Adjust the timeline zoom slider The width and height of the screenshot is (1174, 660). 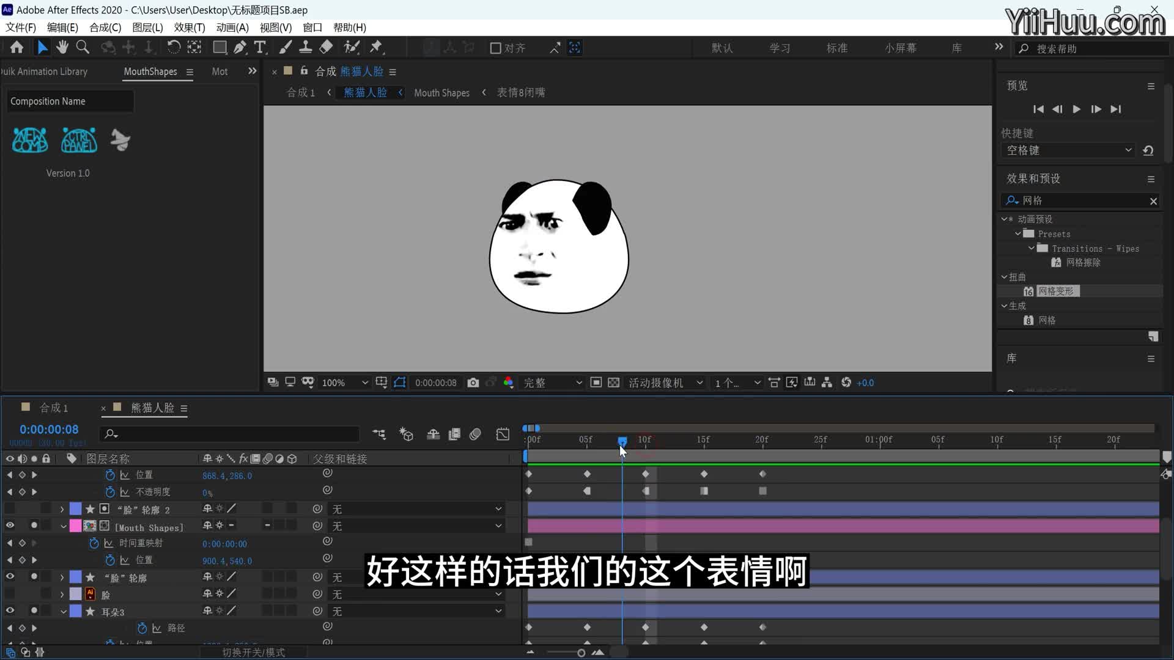(581, 653)
